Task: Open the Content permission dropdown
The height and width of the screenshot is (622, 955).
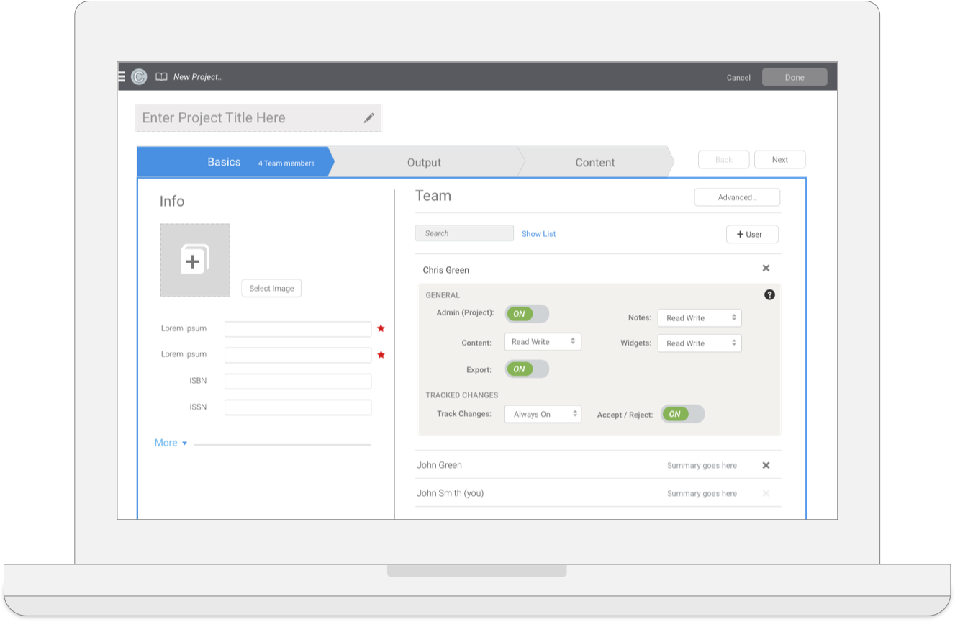Action: click(543, 342)
